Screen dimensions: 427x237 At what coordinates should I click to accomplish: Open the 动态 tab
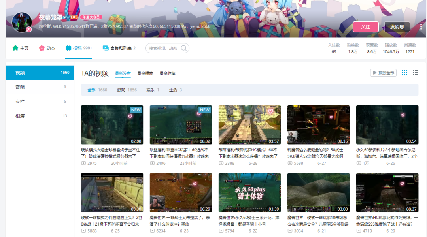(x=47, y=48)
